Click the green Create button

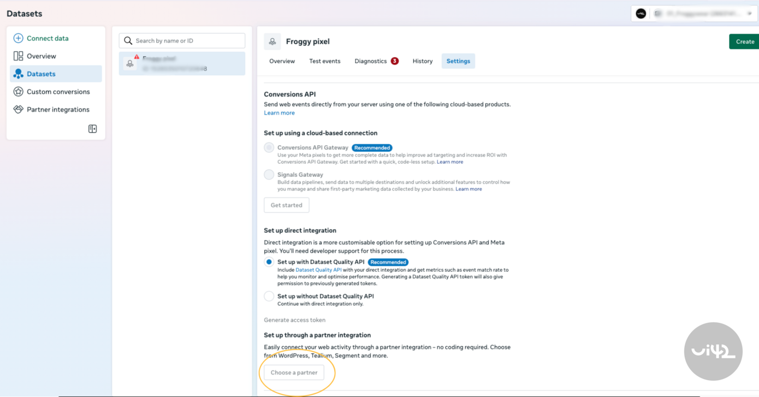click(744, 41)
